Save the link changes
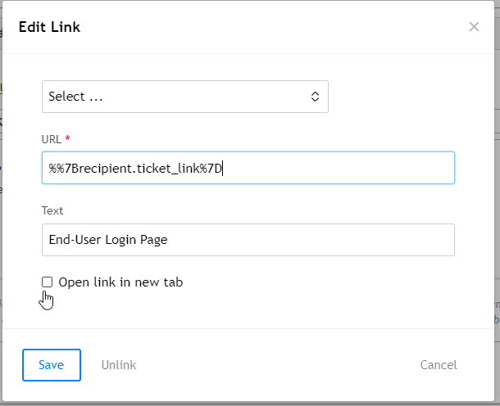Screen dimensions: 500x406 tap(51, 365)
